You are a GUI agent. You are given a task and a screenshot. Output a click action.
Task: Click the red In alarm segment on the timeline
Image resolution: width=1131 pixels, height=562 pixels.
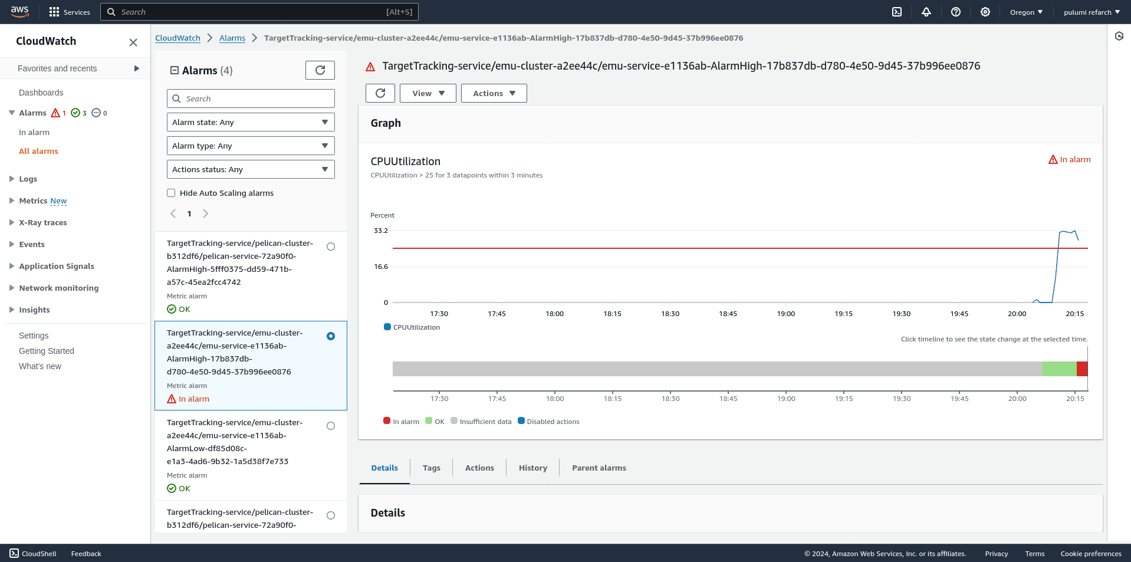(1083, 369)
